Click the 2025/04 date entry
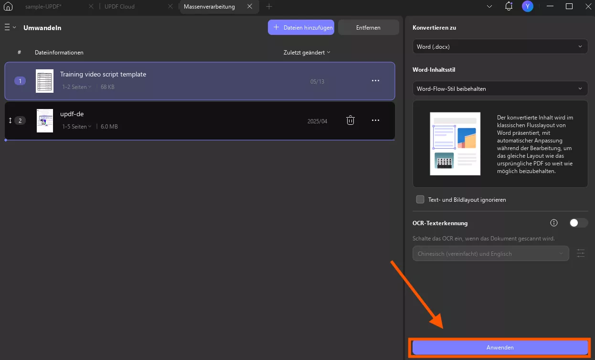The width and height of the screenshot is (595, 360). tap(318, 121)
